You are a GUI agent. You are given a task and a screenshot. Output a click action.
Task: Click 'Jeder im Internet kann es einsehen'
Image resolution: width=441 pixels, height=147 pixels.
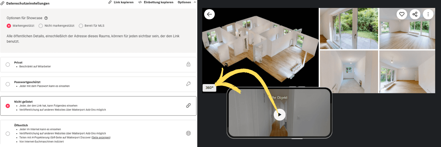pos(40,129)
